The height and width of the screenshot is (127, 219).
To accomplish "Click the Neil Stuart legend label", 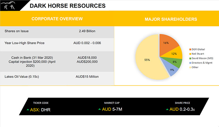I will (x=198, y=54).
